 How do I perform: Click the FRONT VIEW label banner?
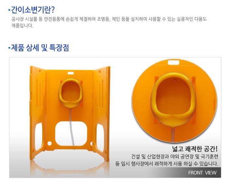[x=202, y=172]
